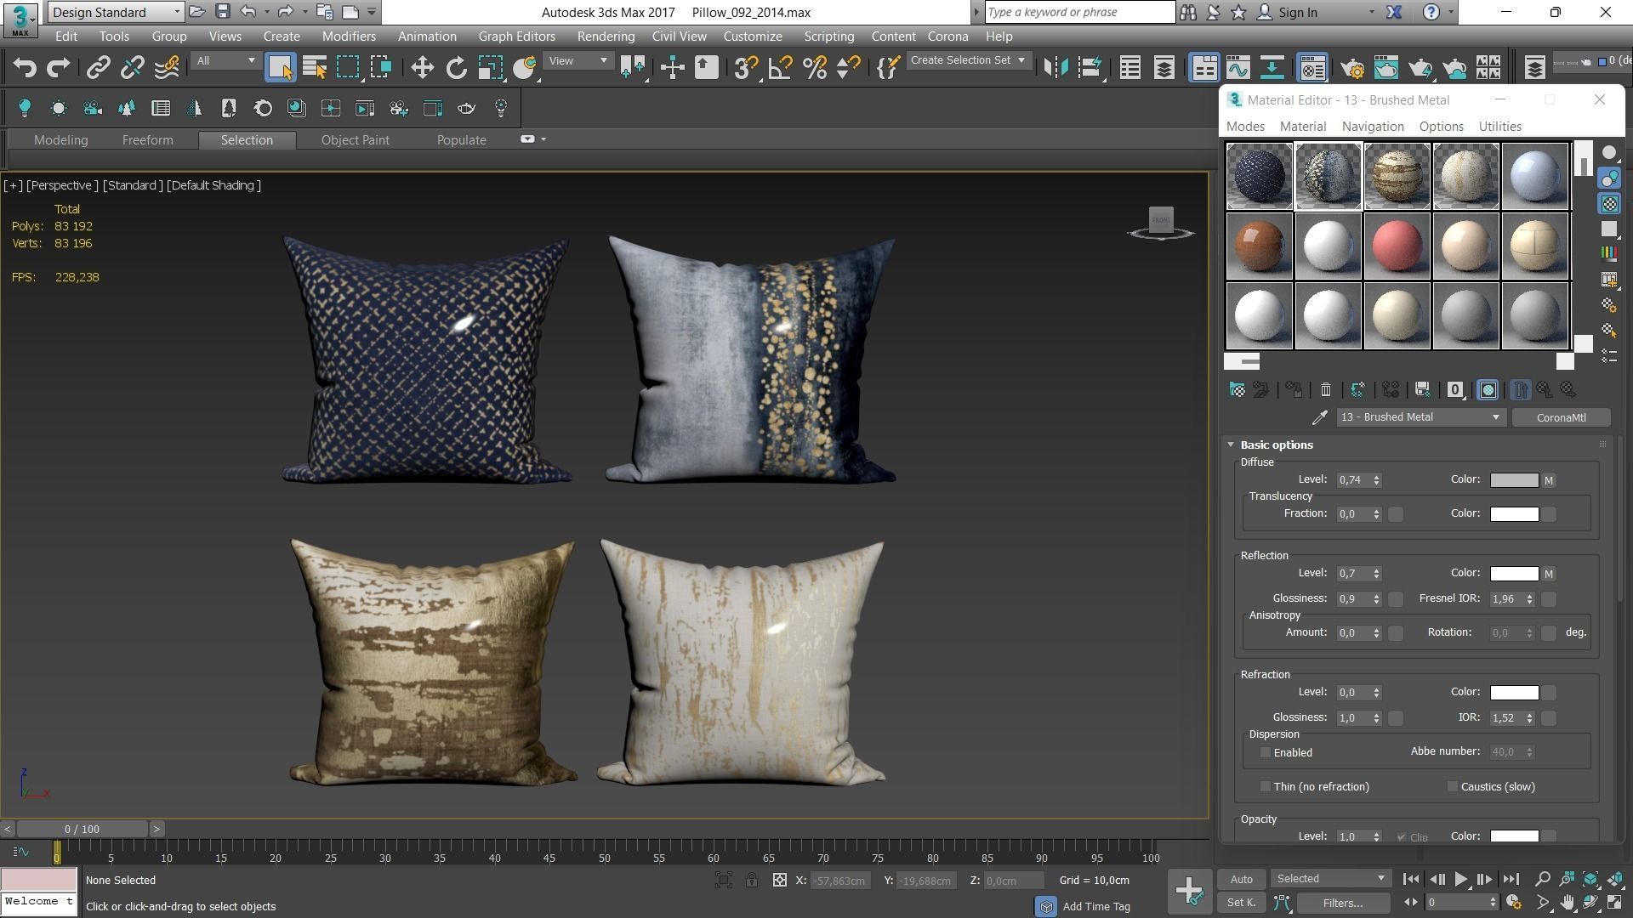Adjust Diffuse Level spinner arrows

tap(1377, 481)
